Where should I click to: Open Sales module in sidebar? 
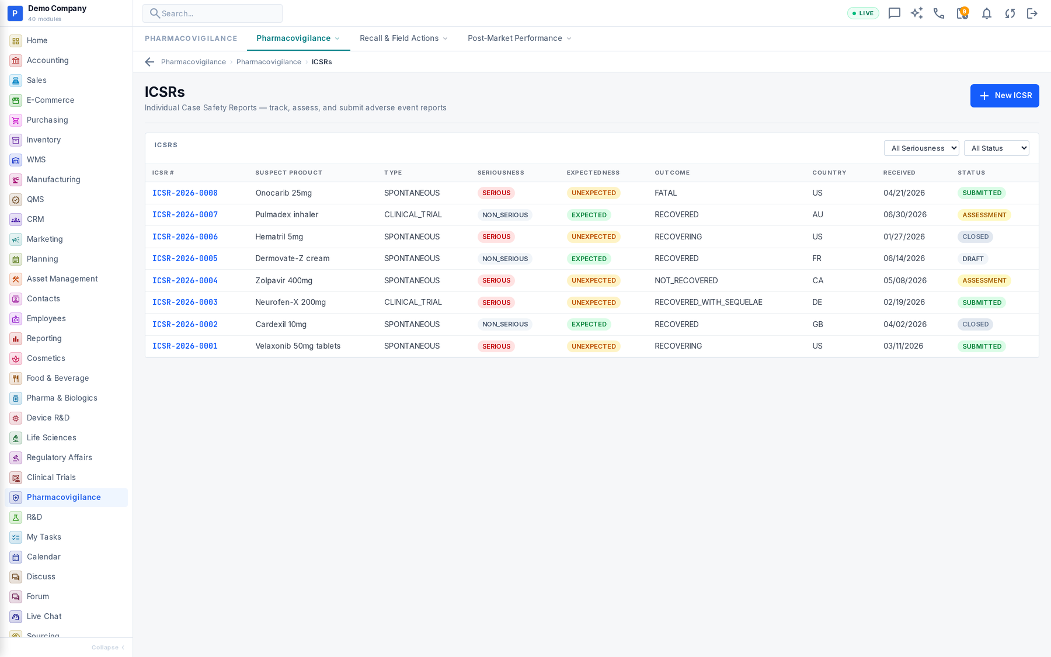tap(66, 80)
